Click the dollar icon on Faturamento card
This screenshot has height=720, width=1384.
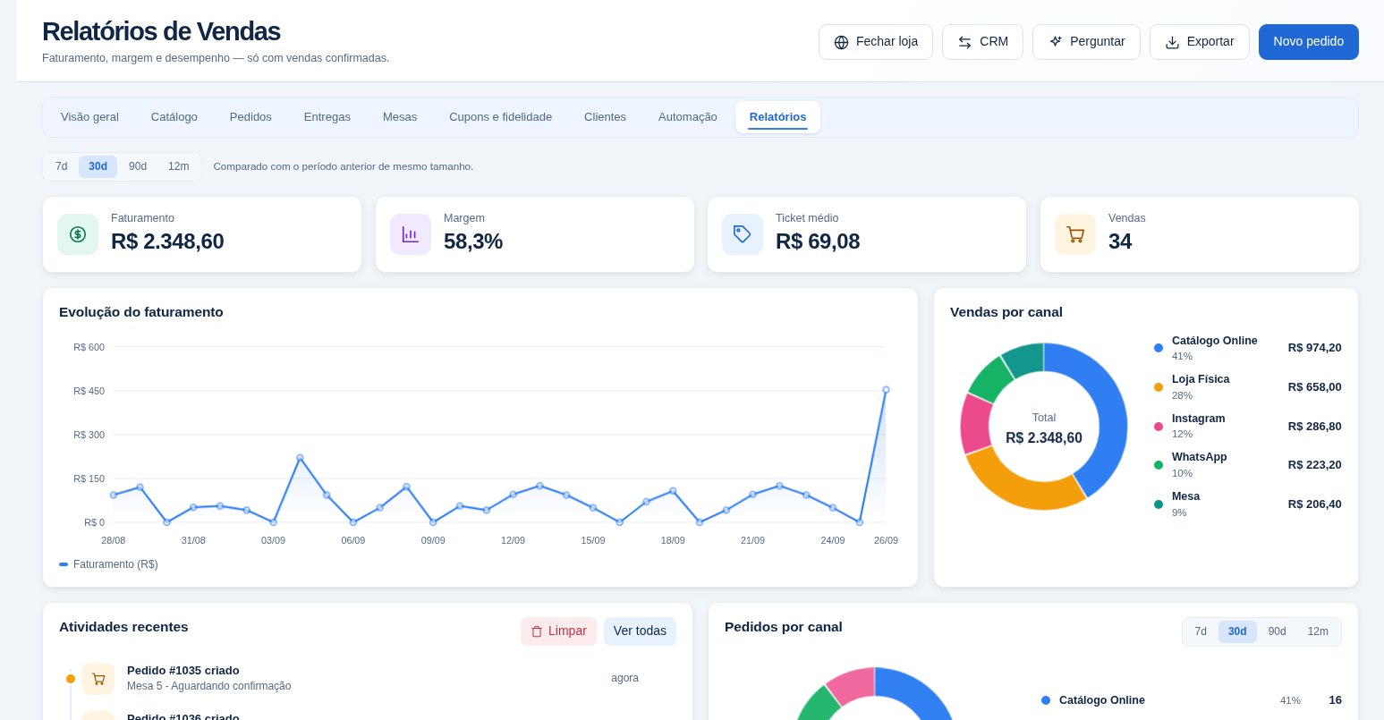tap(78, 234)
